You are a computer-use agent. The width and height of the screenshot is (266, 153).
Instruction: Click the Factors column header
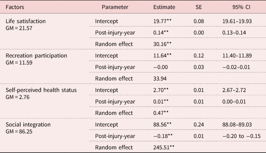[15, 7]
